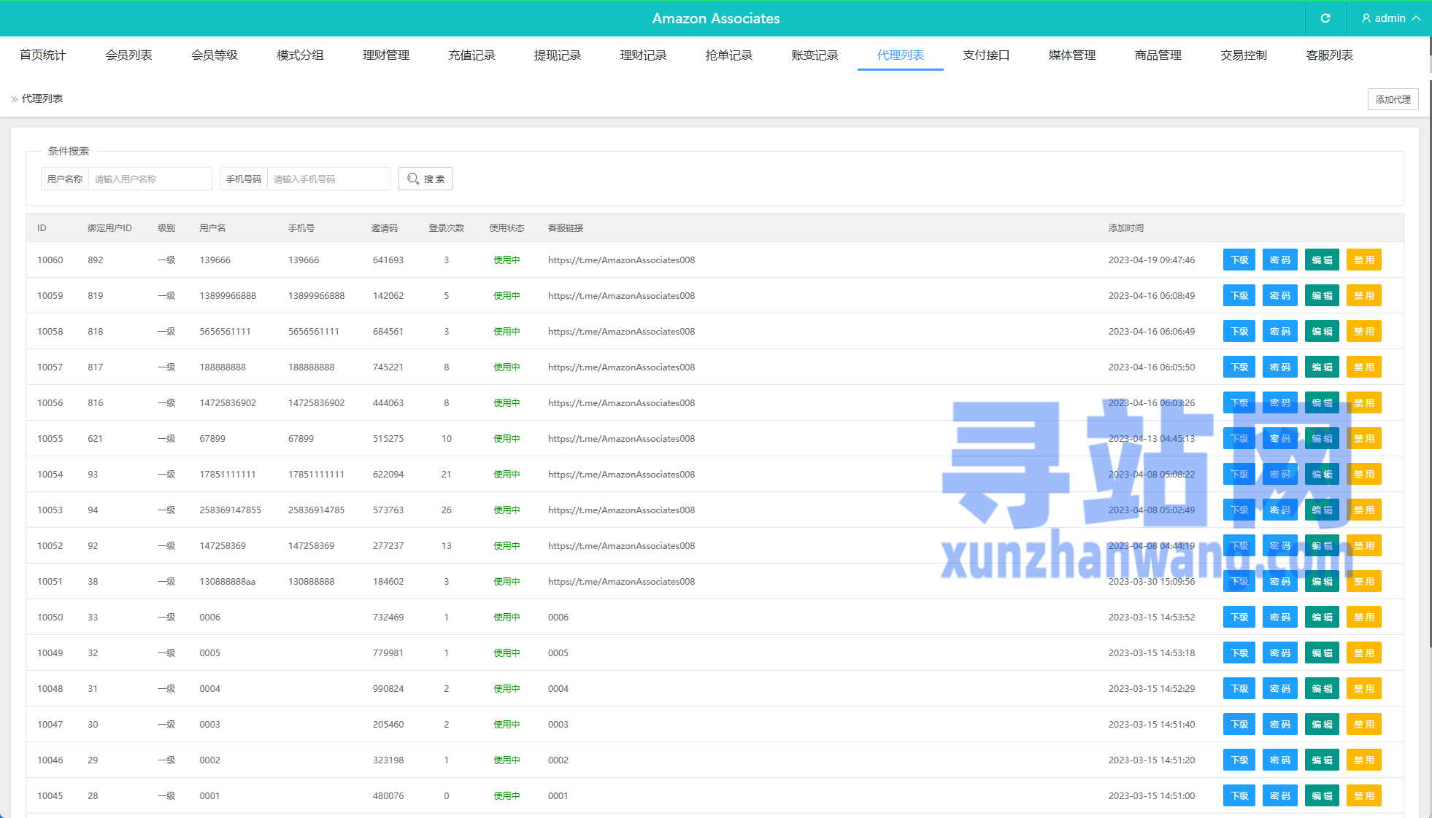The image size is (1432, 818).
Task: Click 编辑 for agent 10051
Action: (1322, 581)
